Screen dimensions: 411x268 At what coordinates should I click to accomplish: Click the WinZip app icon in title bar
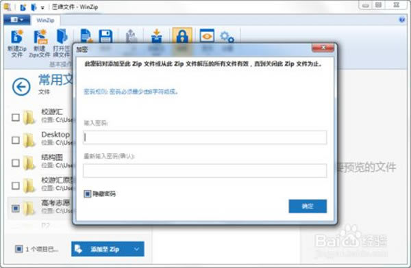8,7
